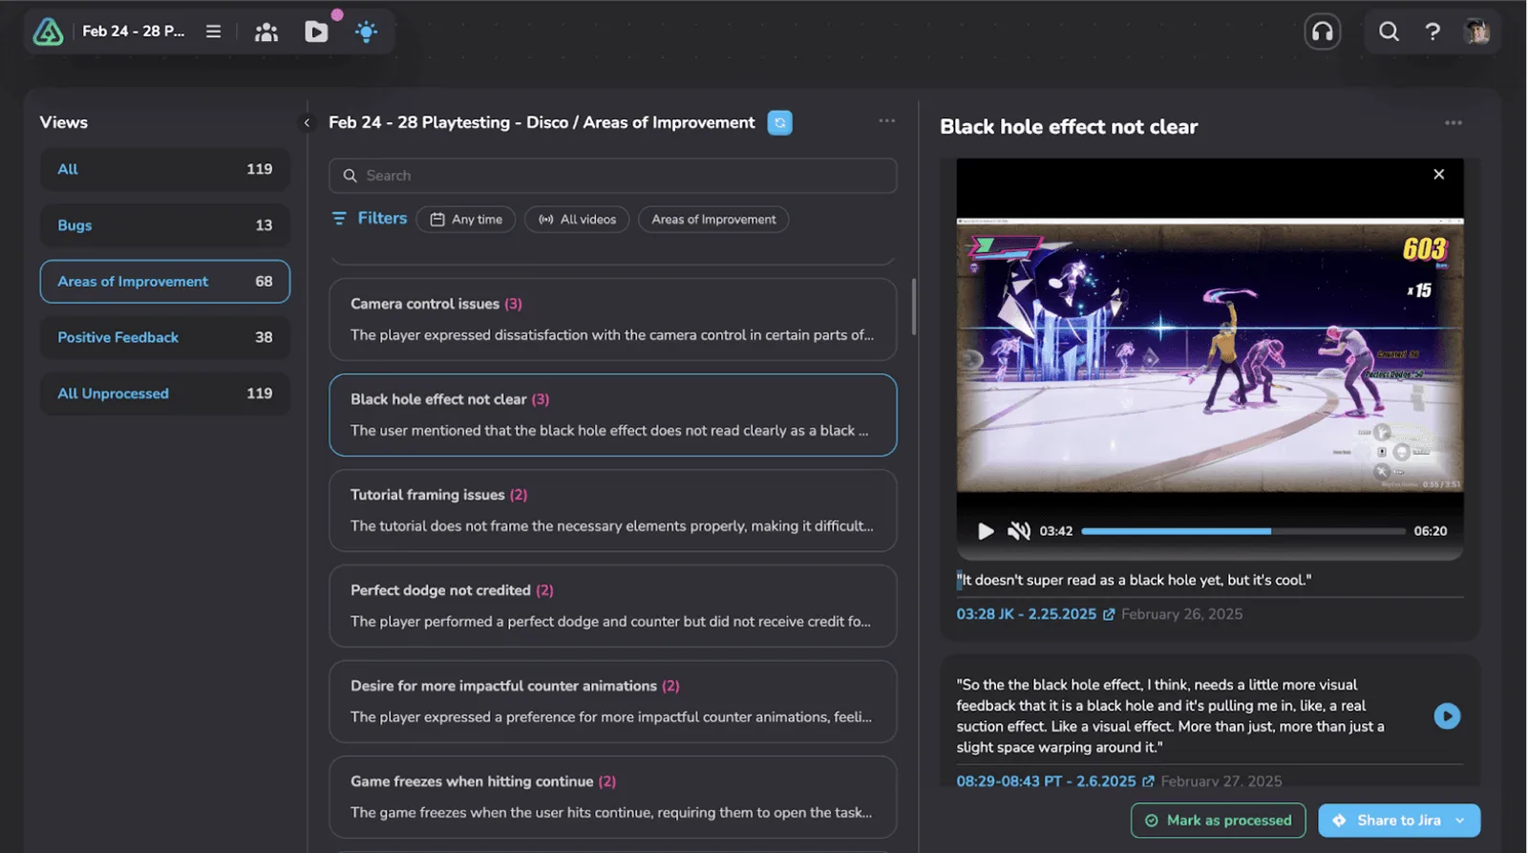
Task: Click the Areas of Improvement filter chip
Action: (x=713, y=220)
